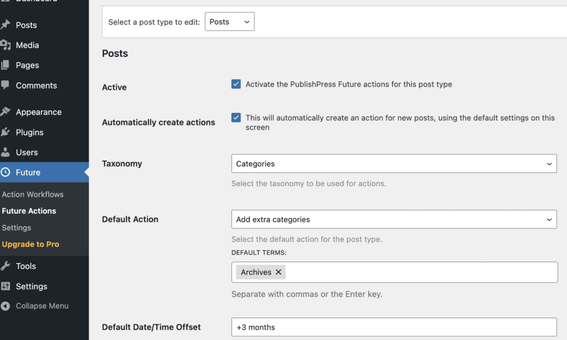Click the Upgrade to Pro link

pos(30,244)
